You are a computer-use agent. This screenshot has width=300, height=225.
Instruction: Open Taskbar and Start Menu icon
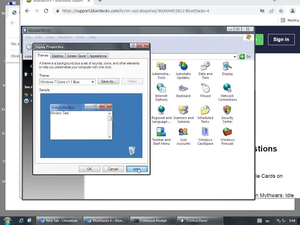(161, 136)
